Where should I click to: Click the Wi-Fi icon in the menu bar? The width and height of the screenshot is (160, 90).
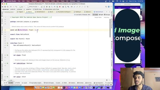point(117,1)
